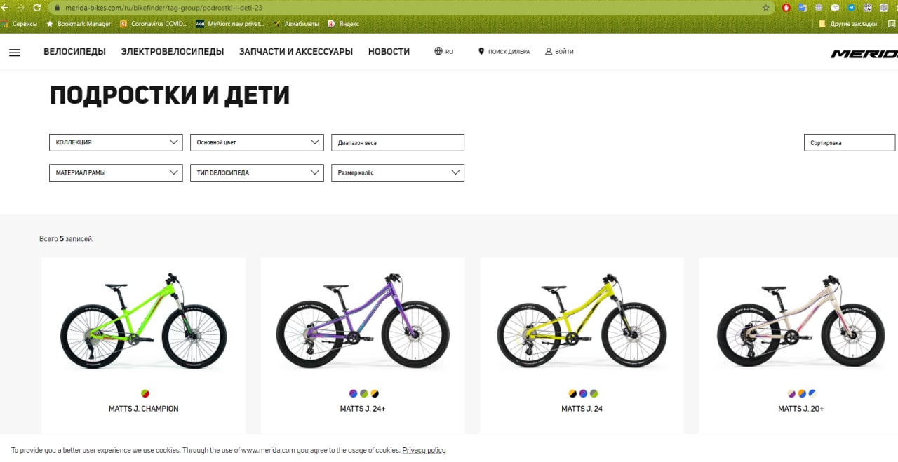Image resolution: width=898 pixels, height=462 pixels.
Task: Open the Велосипеды menu
Action: [74, 52]
